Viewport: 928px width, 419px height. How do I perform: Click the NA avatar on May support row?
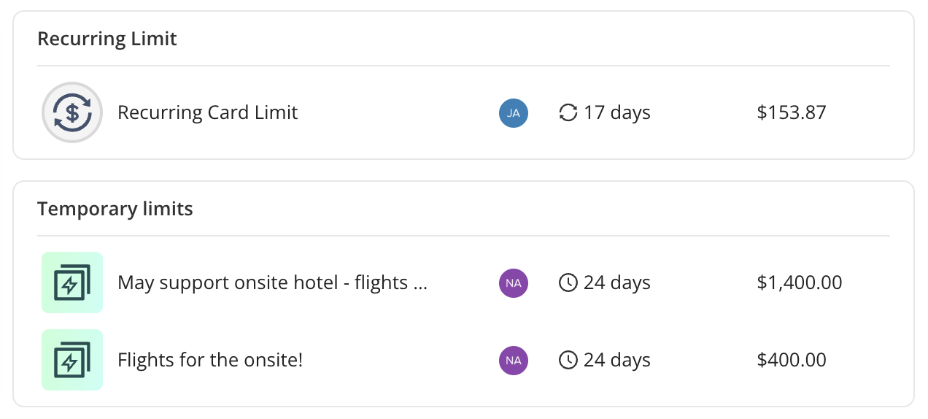[514, 282]
